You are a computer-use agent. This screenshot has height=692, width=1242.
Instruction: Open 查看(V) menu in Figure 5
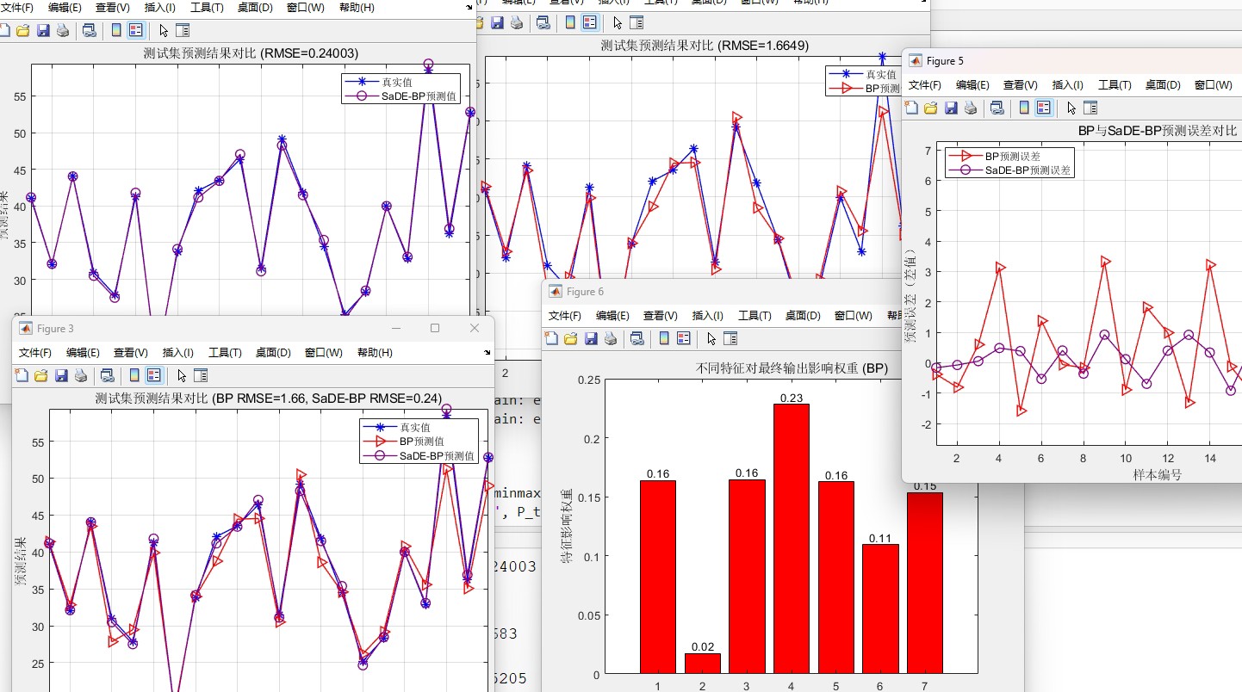pos(1020,85)
